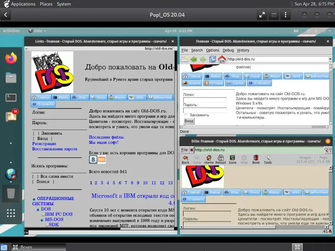Viewport: 335px width, 251px height.
Task: Click 'Гостевая' nav button in upper-right browser
Action: (x=214, y=83)
